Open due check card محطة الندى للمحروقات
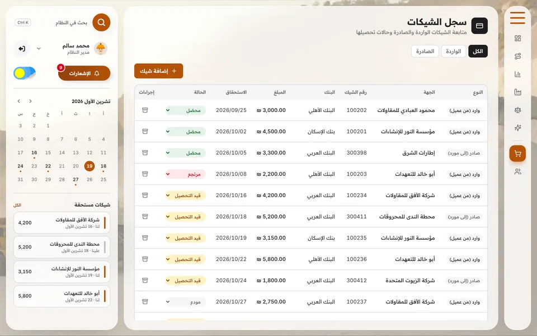 [62, 247]
